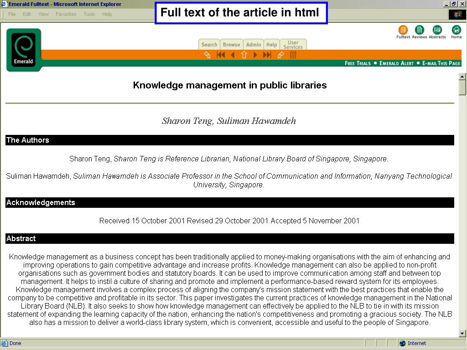Open the Edit menu
467x350 pixels.
click(27, 14)
